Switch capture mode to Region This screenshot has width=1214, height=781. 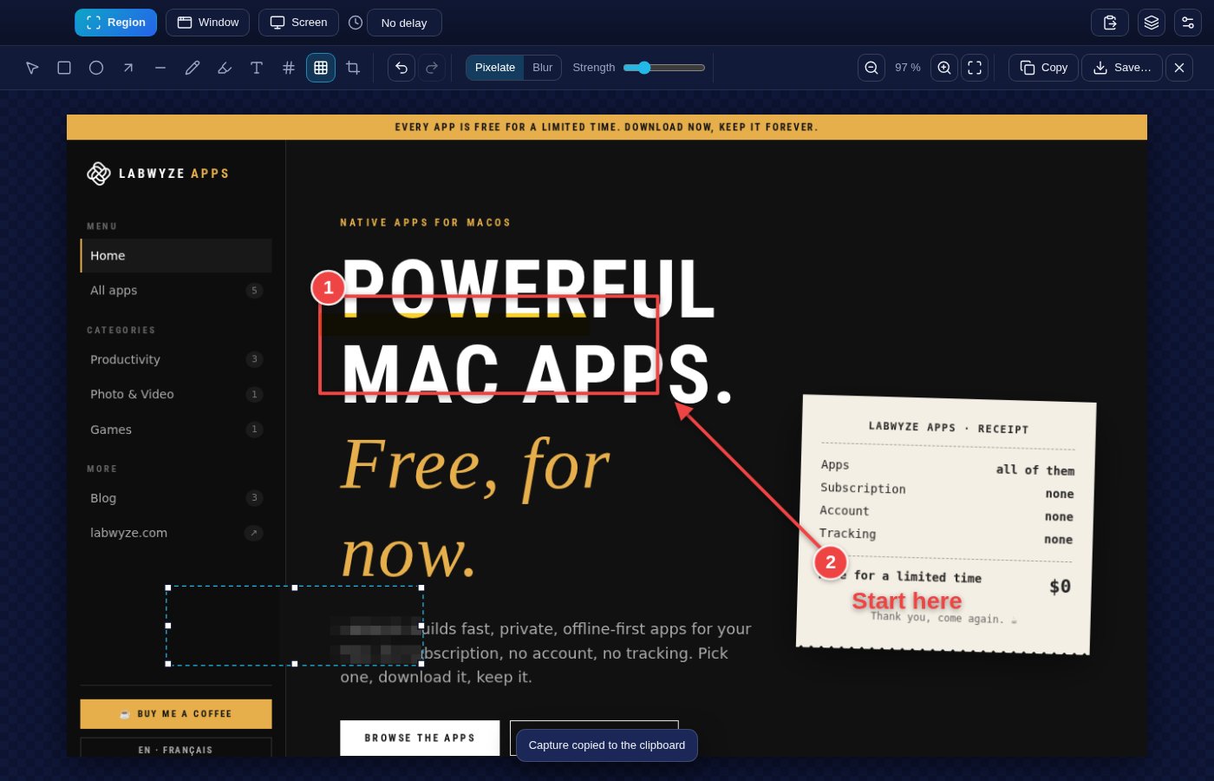click(116, 23)
